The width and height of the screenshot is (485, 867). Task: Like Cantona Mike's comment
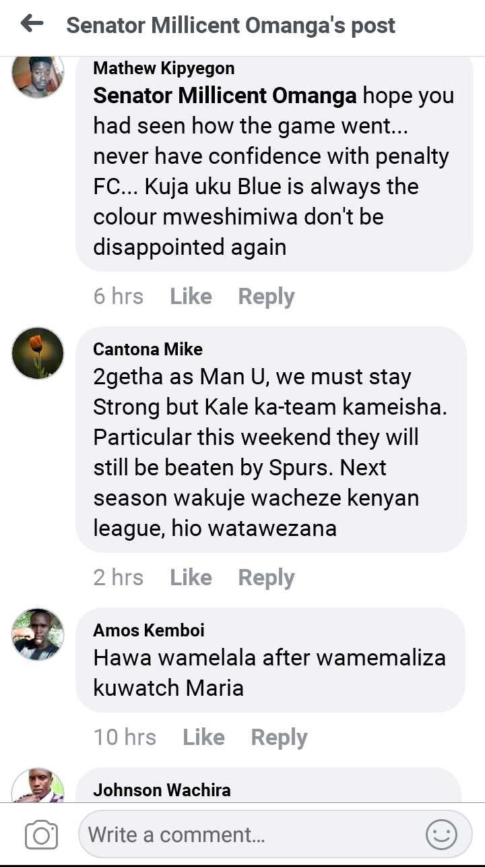pyautogui.click(x=191, y=578)
